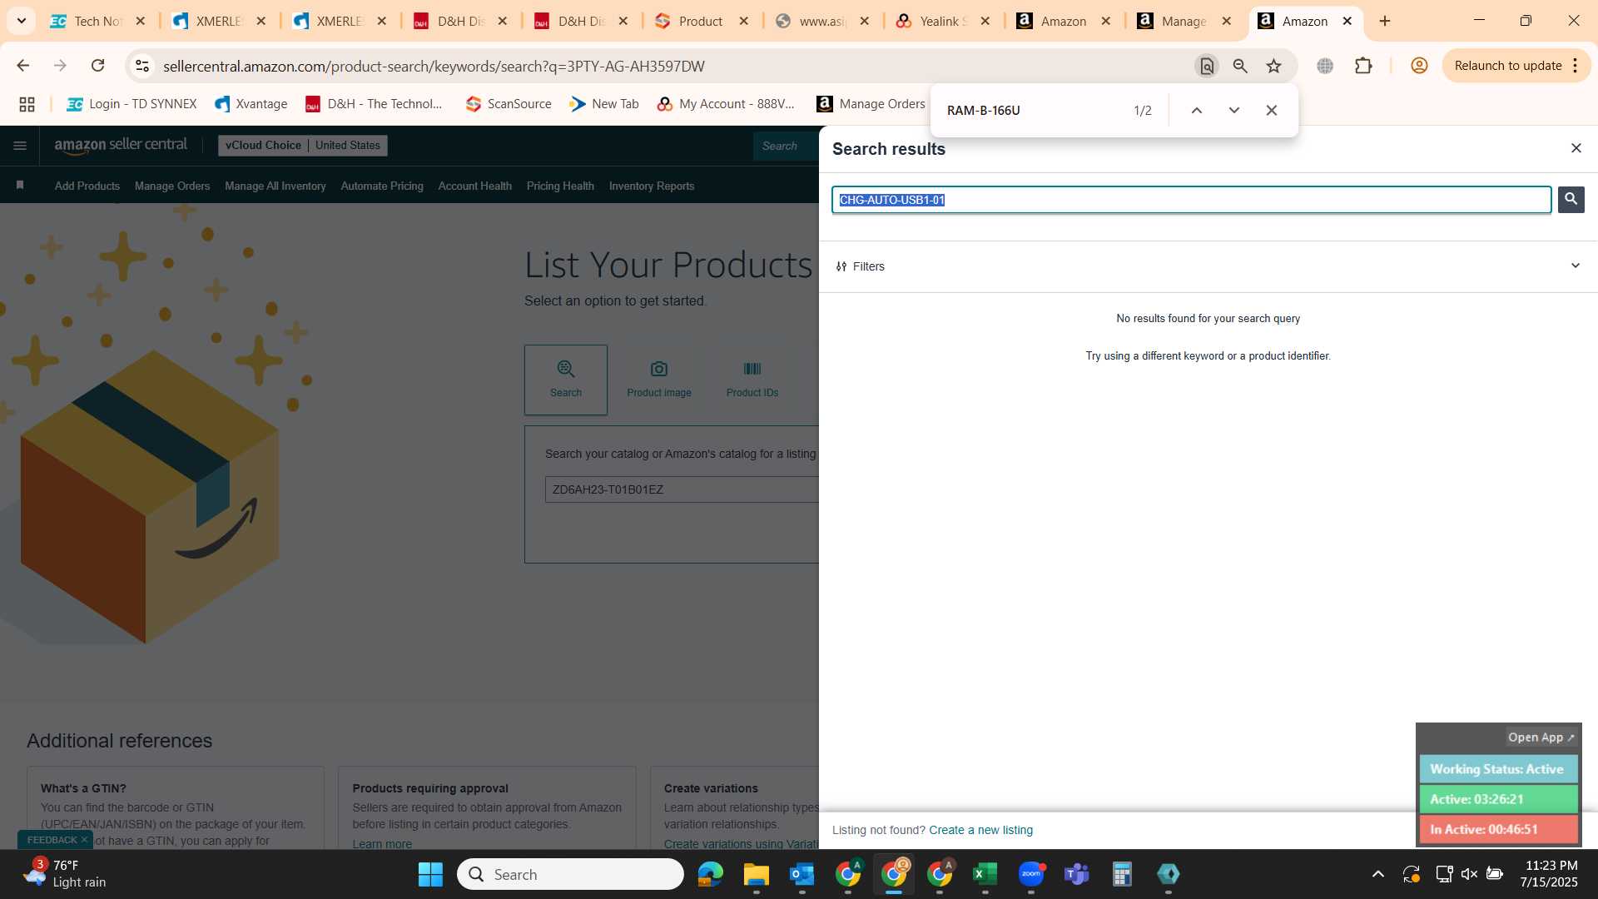Open the Chrome apps grid icon
This screenshot has height=899, width=1598.
(x=27, y=104)
